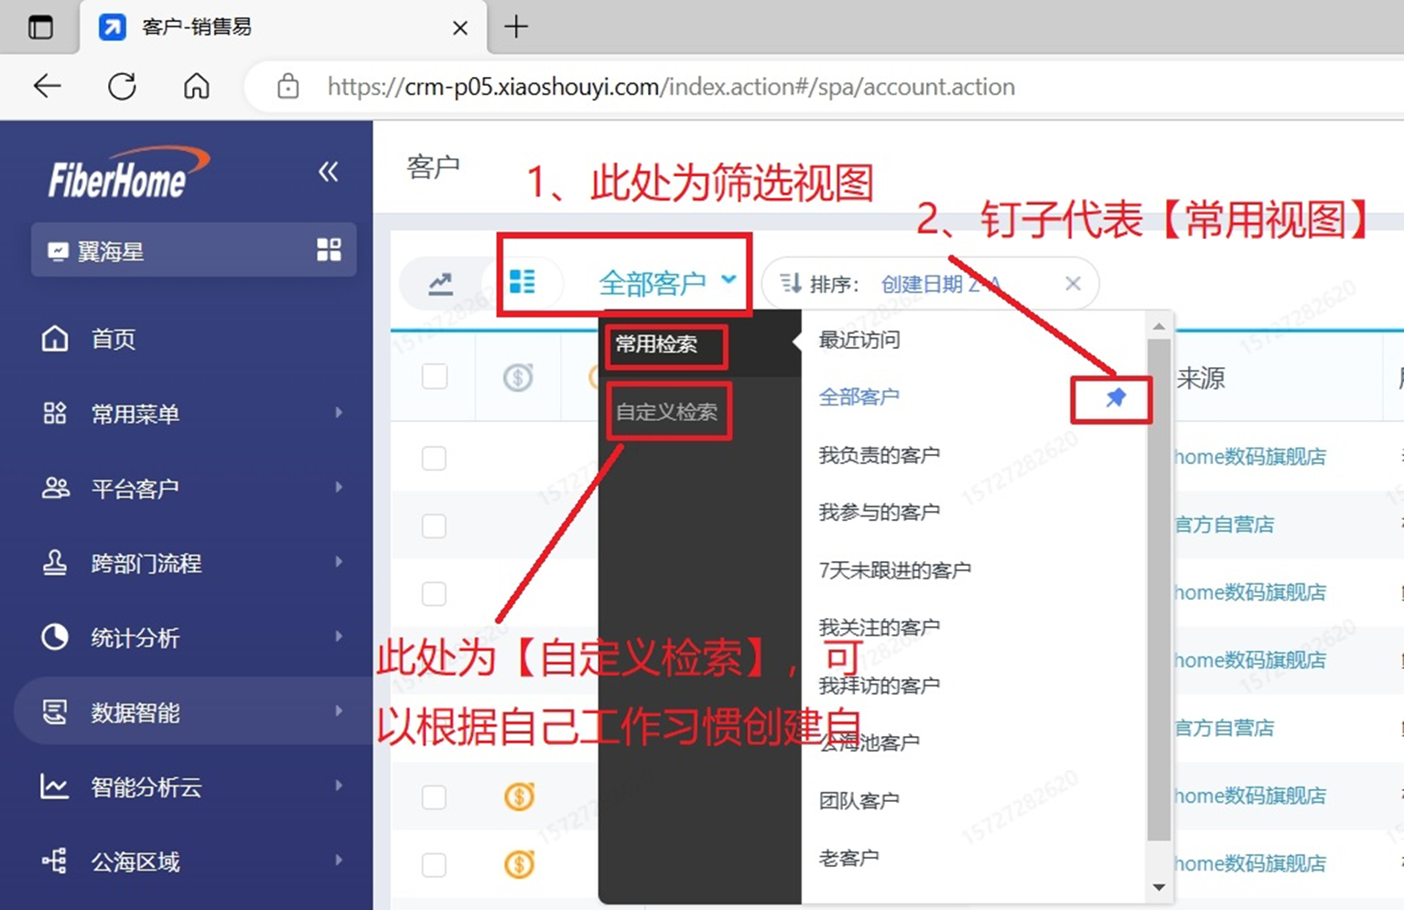1404x910 pixels.
Task: Clear the sort condition with X
Action: point(1073,284)
